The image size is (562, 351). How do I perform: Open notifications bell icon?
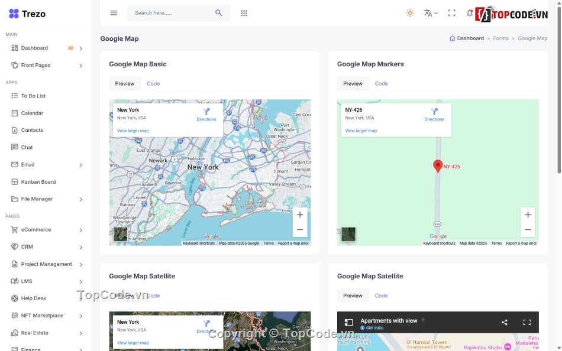[470, 13]
